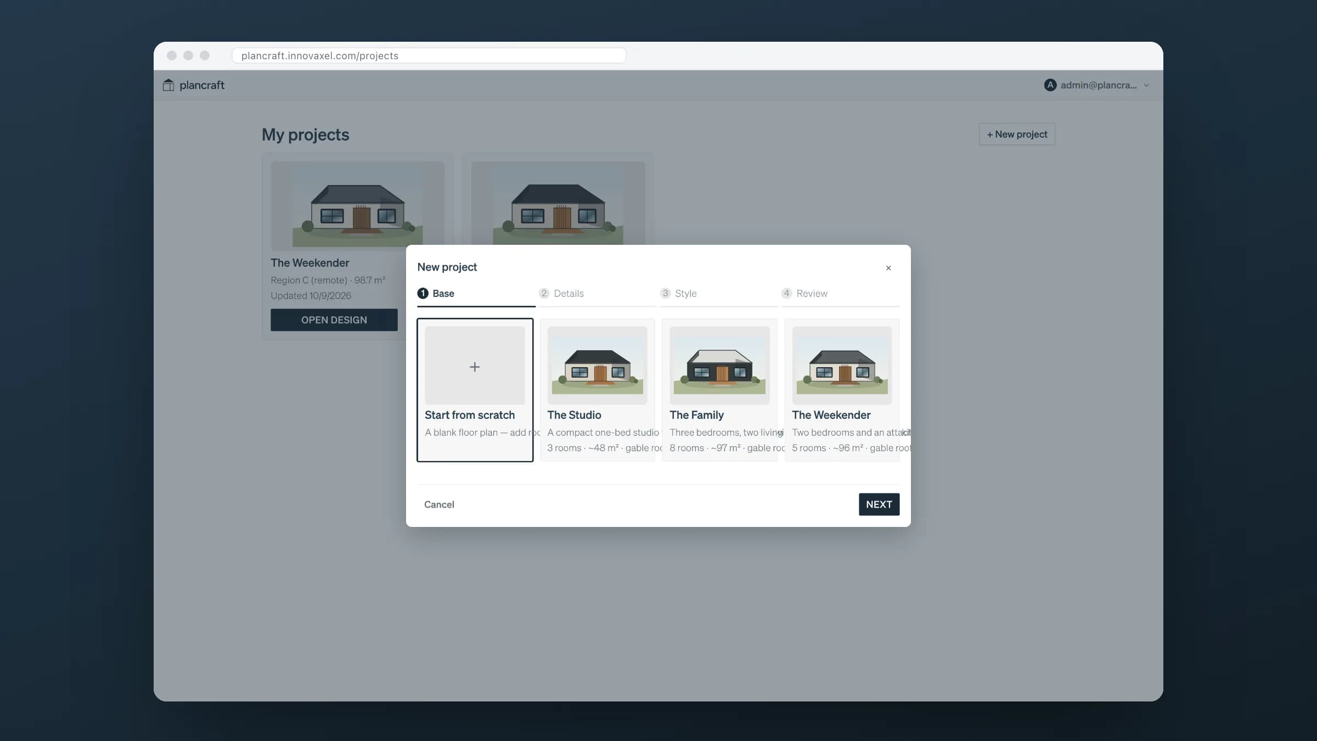Choose The Family template thumbnail
Image resolution: width=1317 pixels, height=741 pixels.
719,366
